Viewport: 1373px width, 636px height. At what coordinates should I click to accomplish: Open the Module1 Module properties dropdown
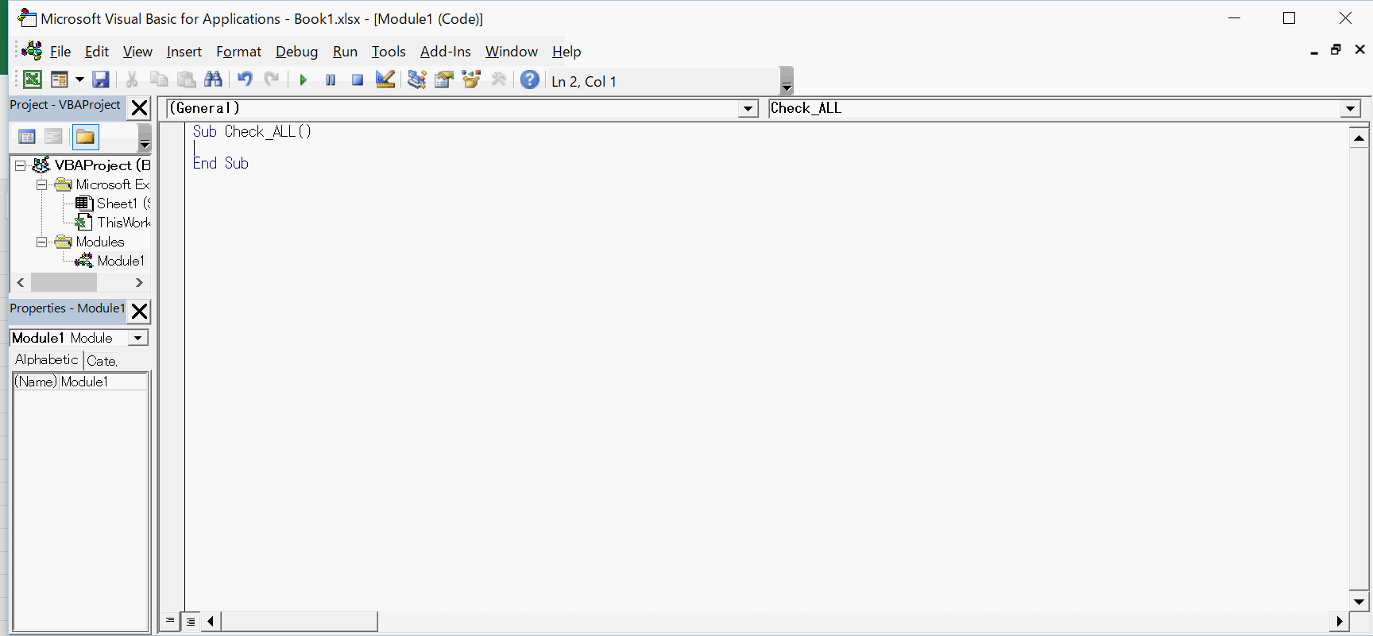(x=138, y=338)
